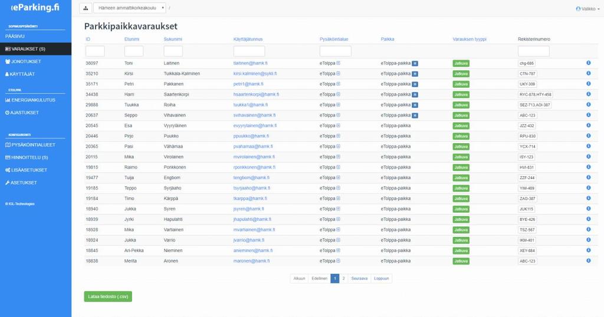The height and width of the screenshot is (317, 604).
Task: Click the H badge in row 34438
Action: click(415, 95)
